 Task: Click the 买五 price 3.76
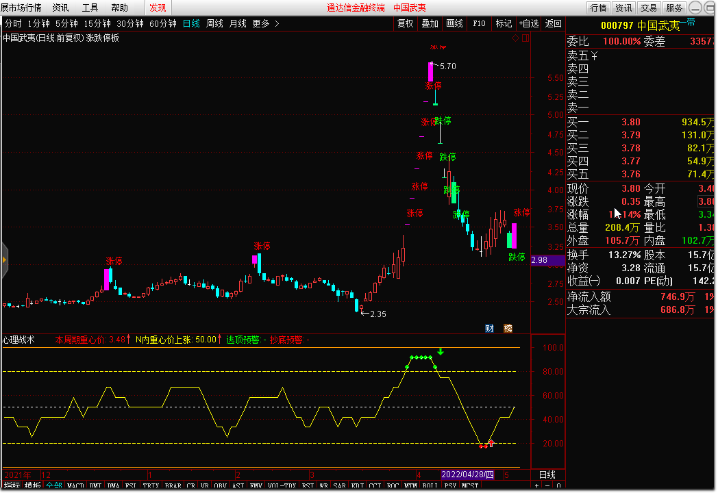tap(630, 175)
